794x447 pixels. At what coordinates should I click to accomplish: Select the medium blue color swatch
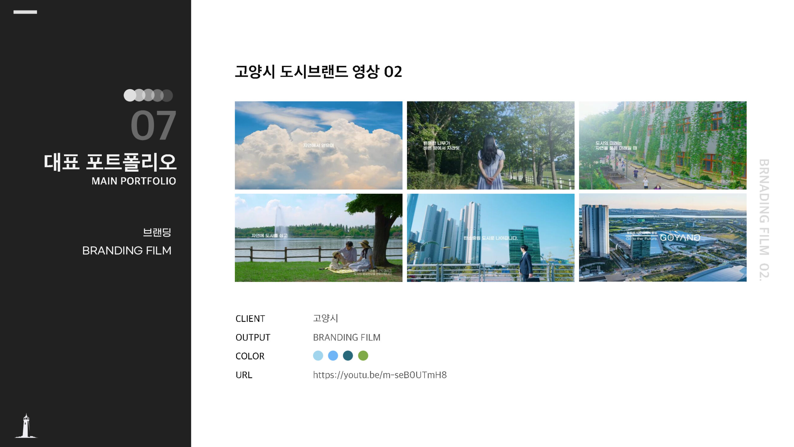pyautogui.click(x=333, y=356)
